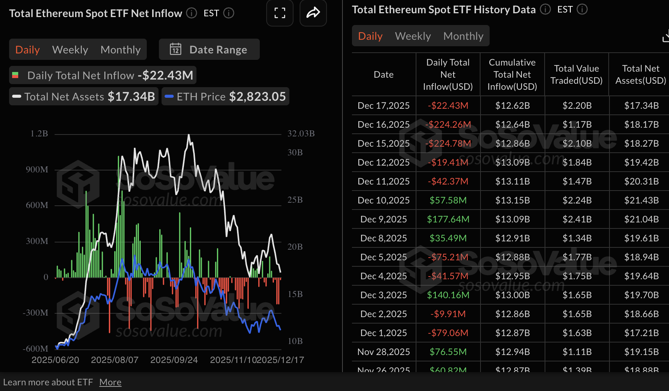This screenshot has width=669, height=391.
Task: Click Learn more about ETF text
Action: pyautogui.click(x=49, y=382)
